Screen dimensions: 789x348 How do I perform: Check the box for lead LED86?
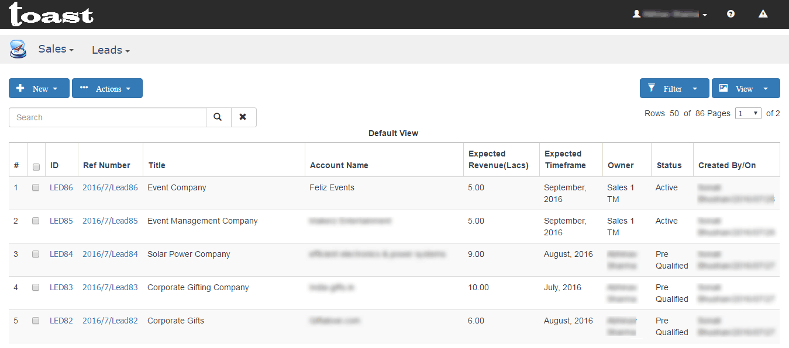pos(36,188)
